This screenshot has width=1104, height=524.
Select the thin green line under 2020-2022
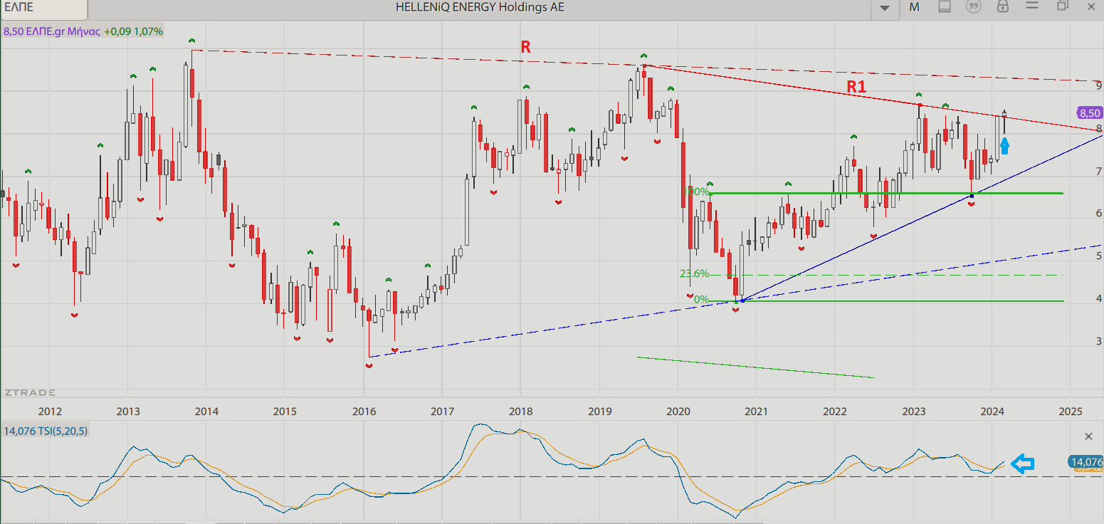tap(755, 367)
